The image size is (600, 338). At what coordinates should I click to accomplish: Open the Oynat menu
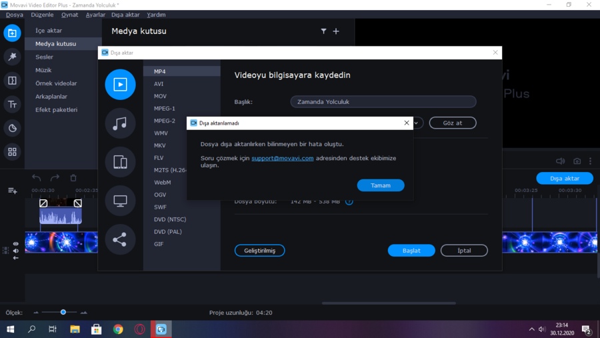(x=69, y=15)
